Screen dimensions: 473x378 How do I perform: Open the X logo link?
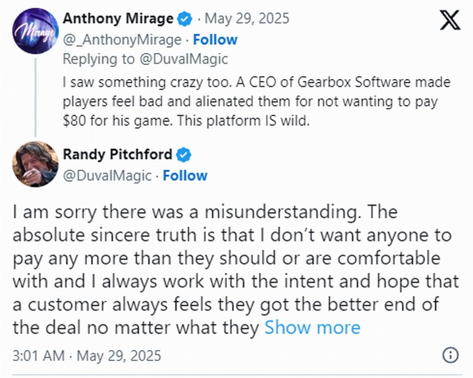pos(451,21)
